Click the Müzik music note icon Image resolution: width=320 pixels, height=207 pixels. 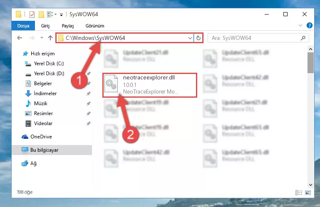28,103
